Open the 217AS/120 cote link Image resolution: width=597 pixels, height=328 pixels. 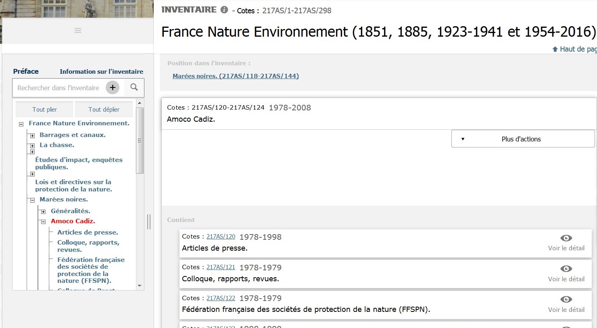pyautogui.click(x=221, y=237)
